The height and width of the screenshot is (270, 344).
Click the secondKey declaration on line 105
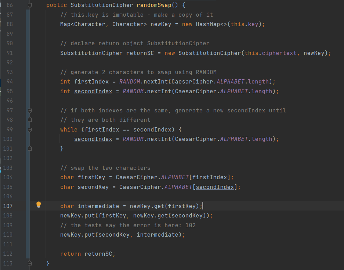(93, 187)
